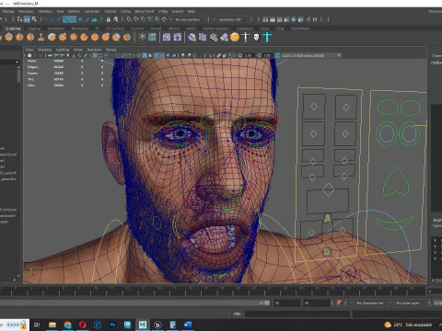Click the orange S Substance shelf icon
The height and width of the screenshot is (331, 442).
pyautogui.click(x=235, y=38)
